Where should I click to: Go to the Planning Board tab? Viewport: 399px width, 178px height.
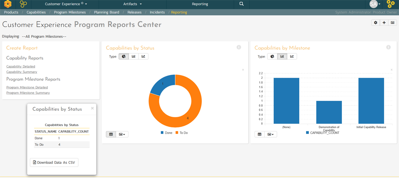(107, 12)
